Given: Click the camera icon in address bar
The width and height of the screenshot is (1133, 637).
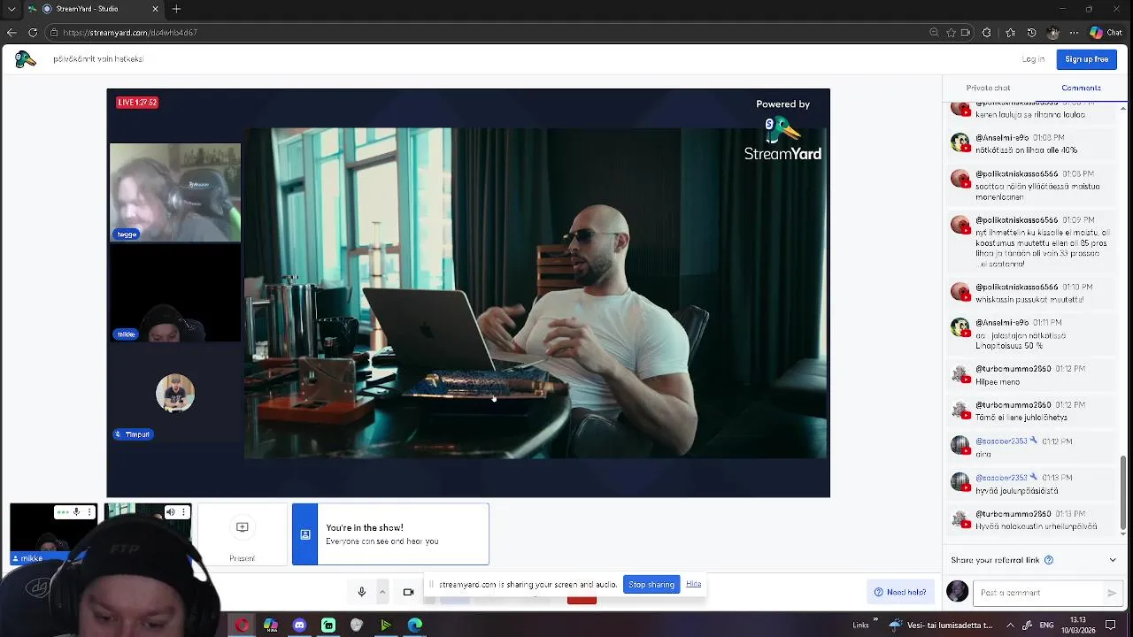Looking at the screenshot, I should pyautogui.click(x=966, y=33).
